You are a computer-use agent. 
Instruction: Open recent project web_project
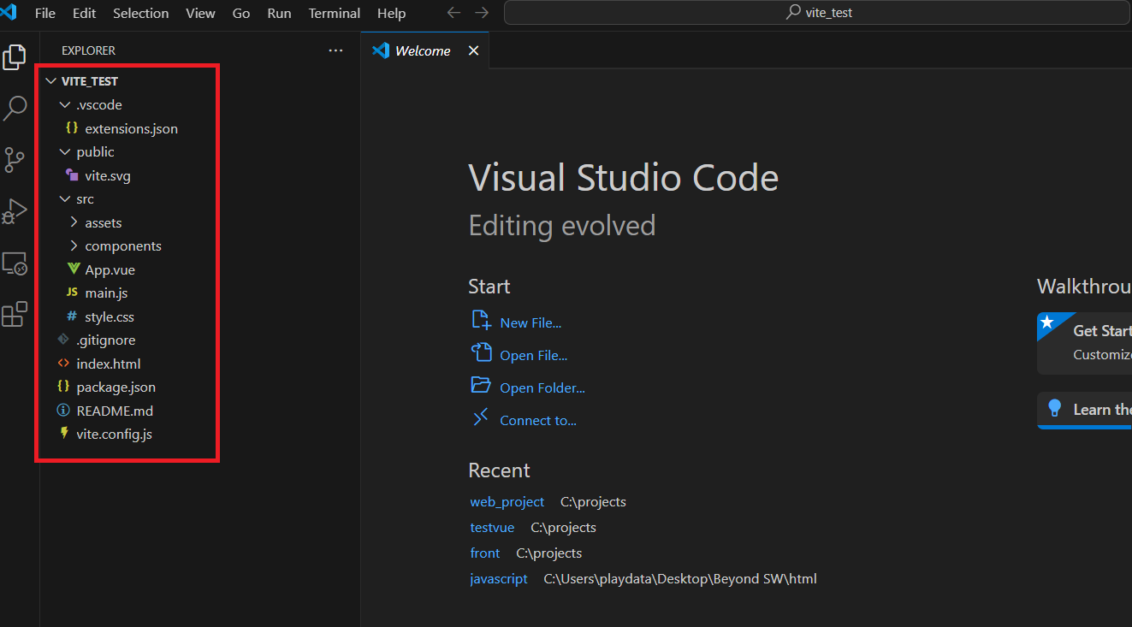point(507,501)
